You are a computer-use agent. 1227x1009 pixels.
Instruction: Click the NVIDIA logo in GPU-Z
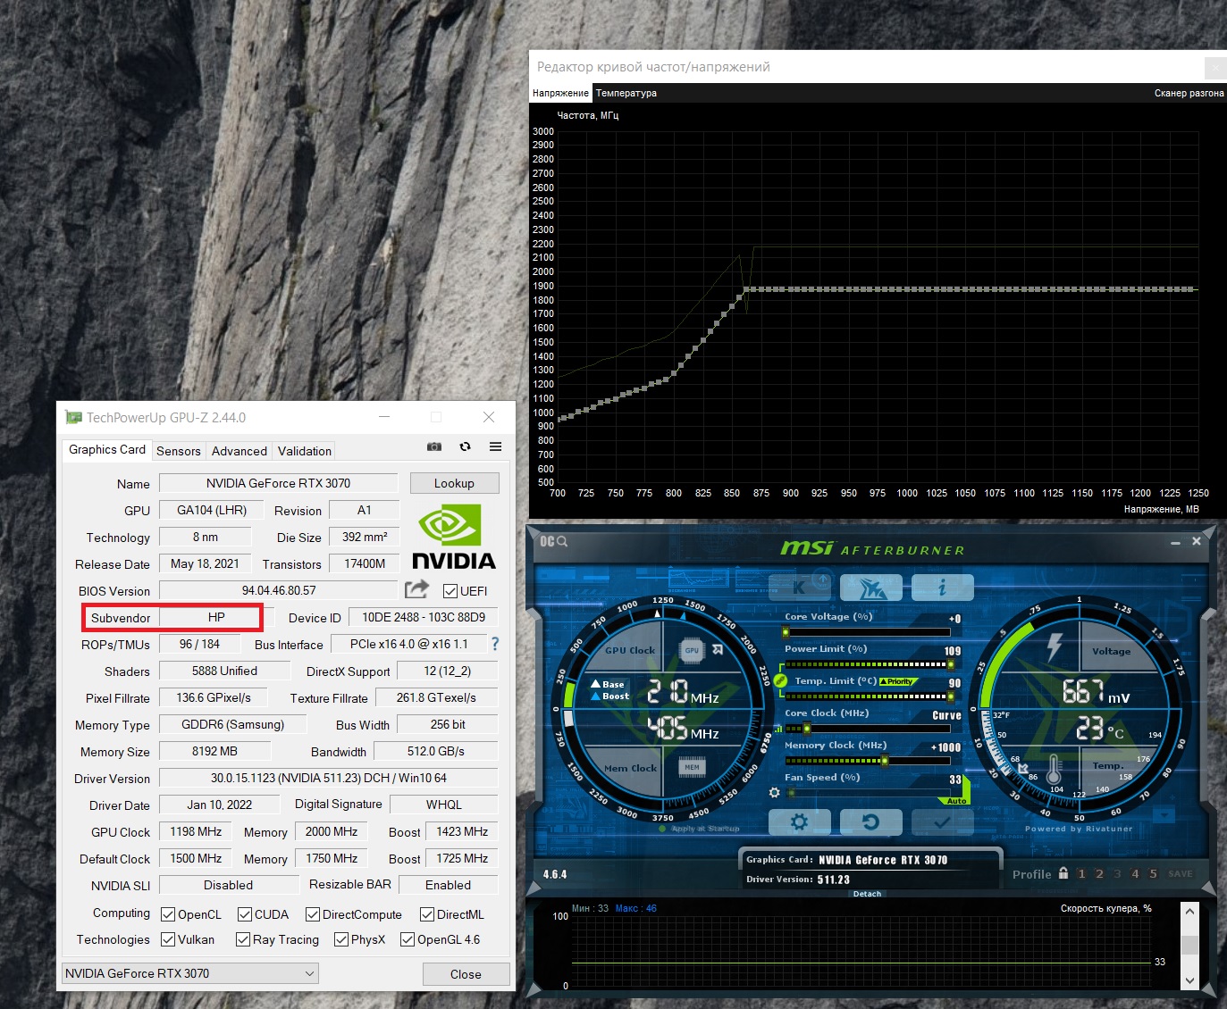pyautogui.click(x=453, y=537)
